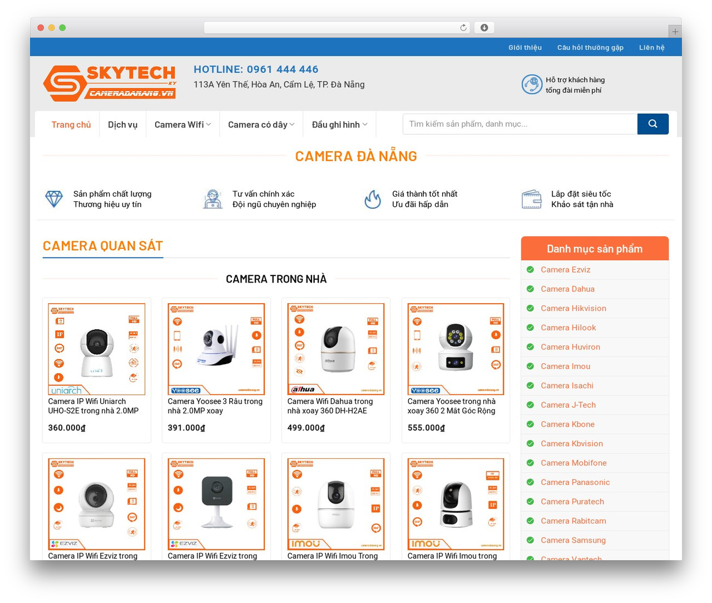Click the search magnifier button
This screenshot has width=712, height=603.
(653, 124)
